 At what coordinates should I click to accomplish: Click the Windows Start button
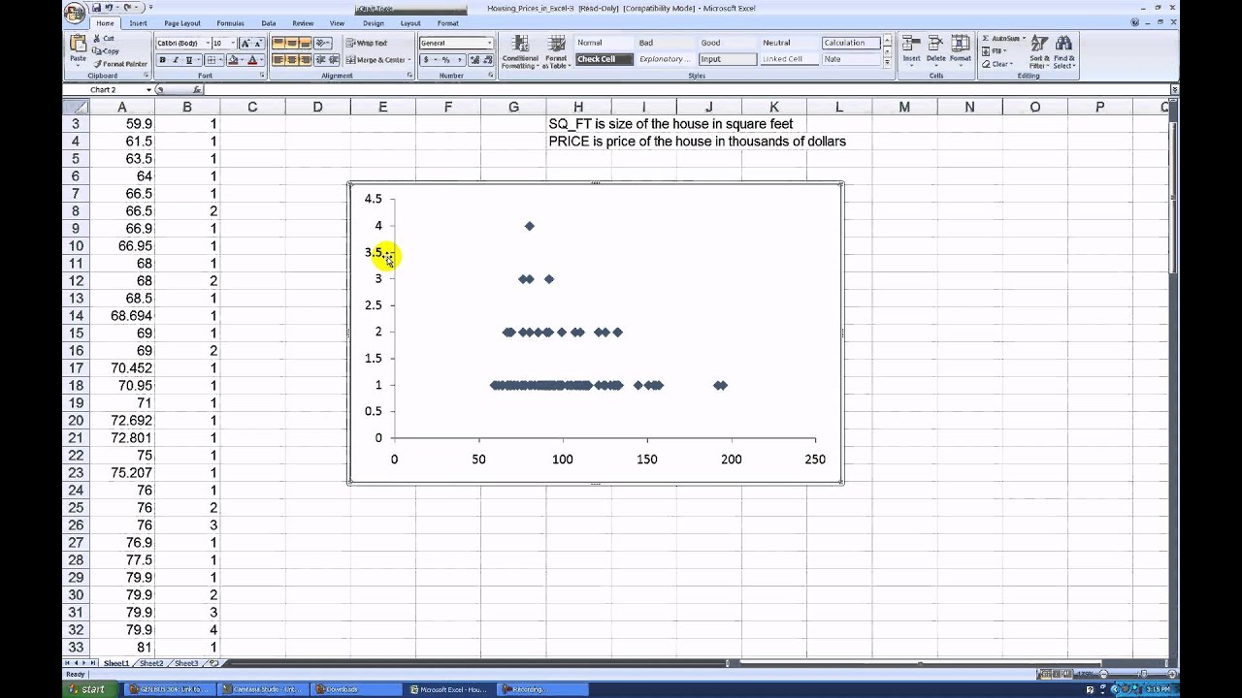point(87,689)
